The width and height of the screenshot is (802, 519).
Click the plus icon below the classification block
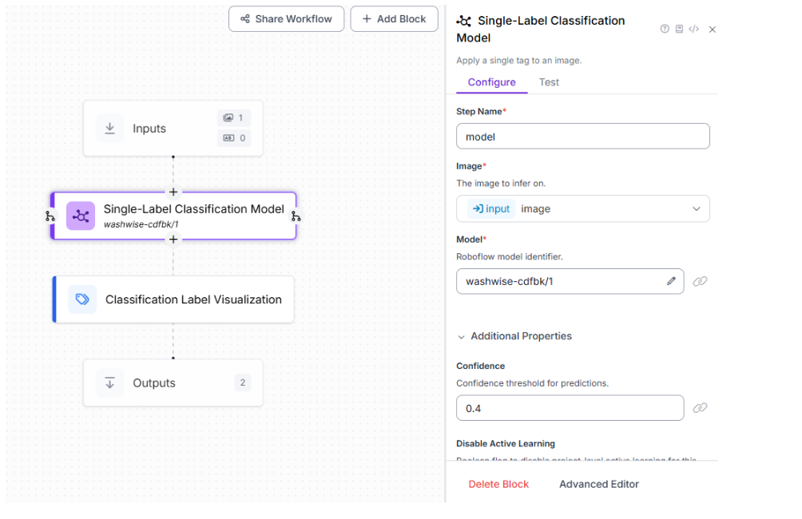(x=173, y=240)
